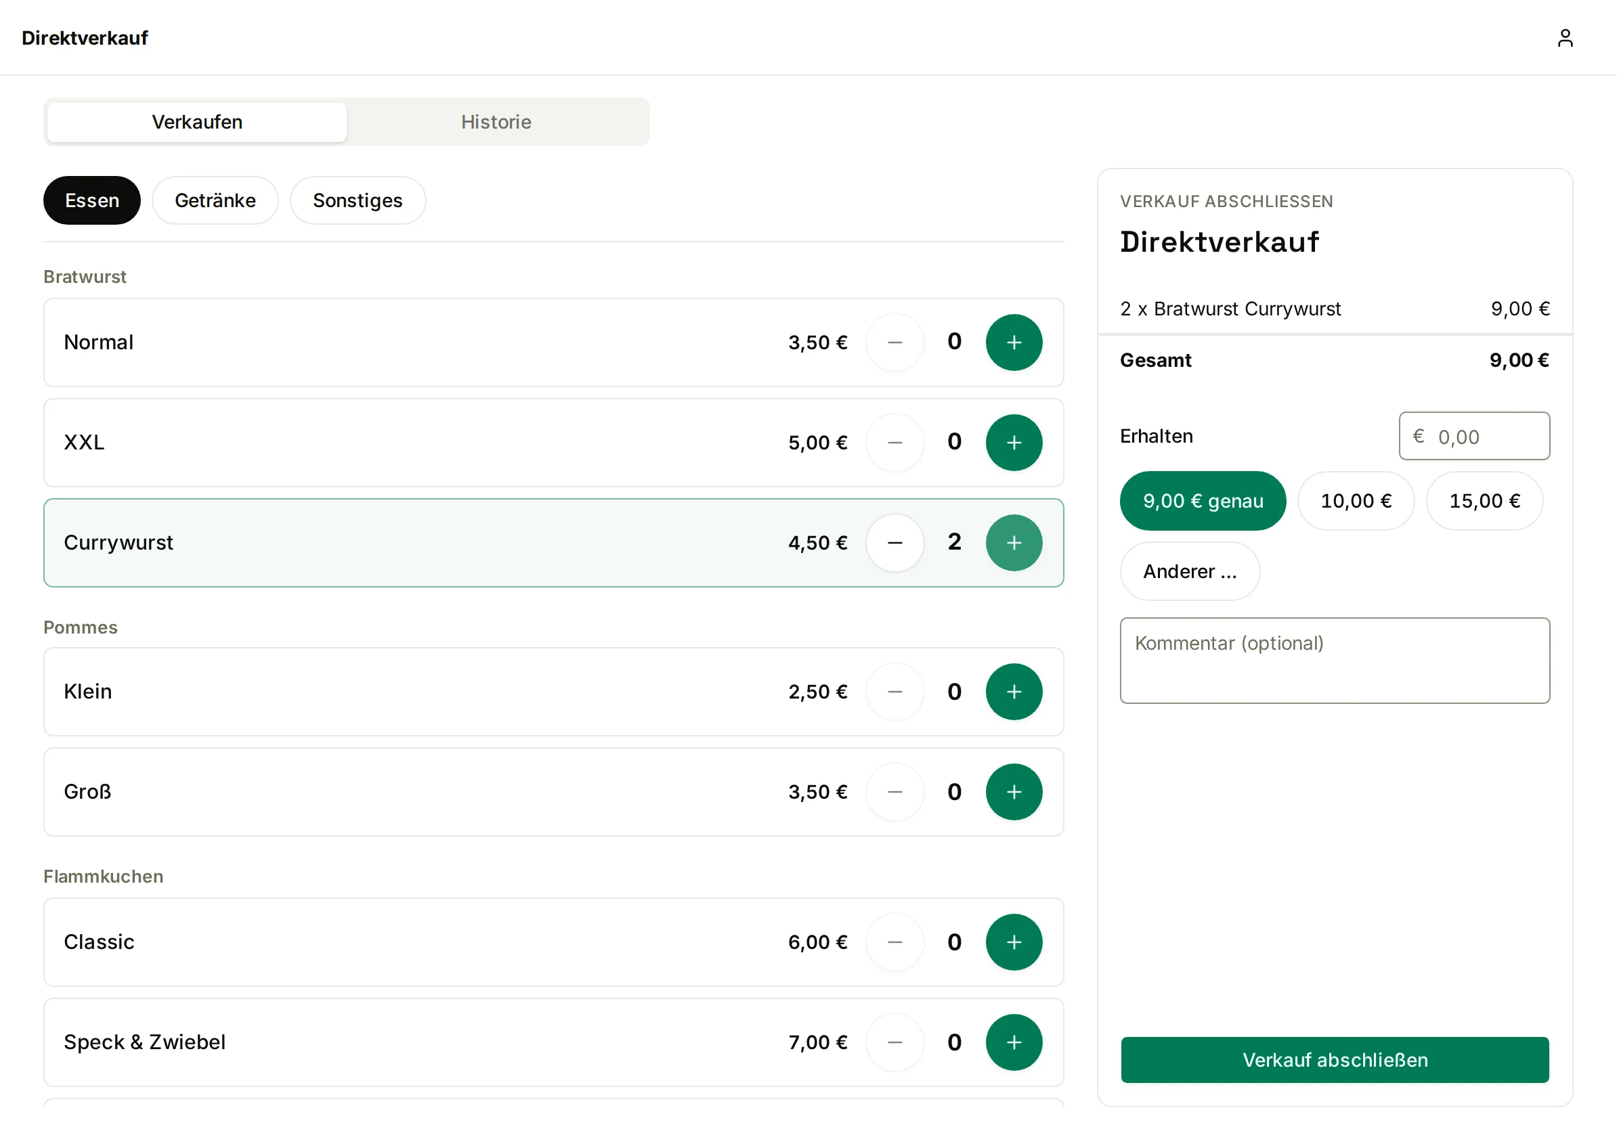Add a Klein Pommes portion

(1014, 691)
